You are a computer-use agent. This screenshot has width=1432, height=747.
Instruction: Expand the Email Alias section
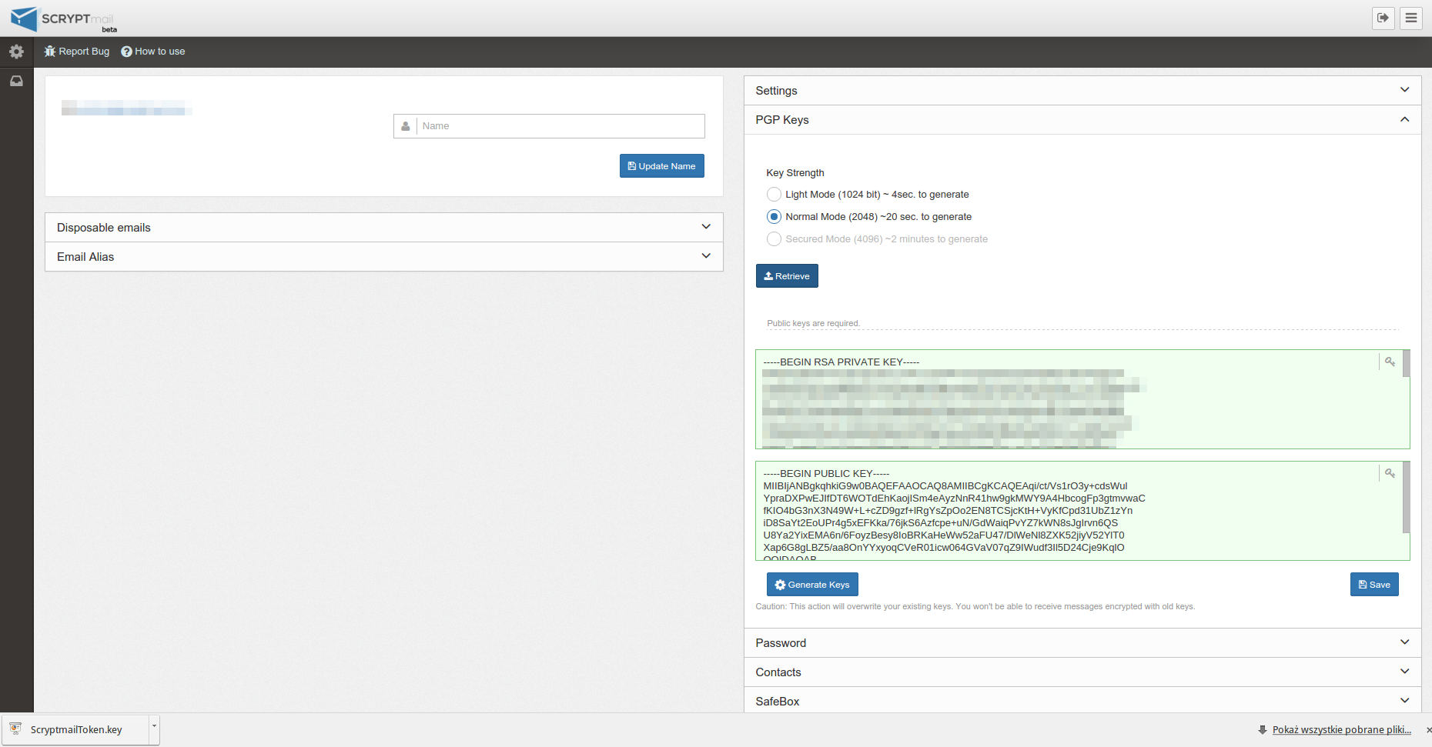(x=384, y=257)
